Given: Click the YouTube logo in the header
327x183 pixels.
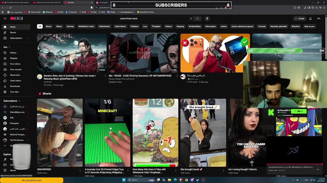Looking at the screenshot, I should click(x=17, y=18).
